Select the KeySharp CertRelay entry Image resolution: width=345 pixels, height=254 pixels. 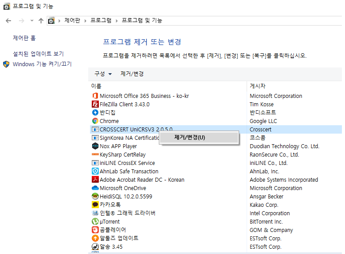point(123,154)
